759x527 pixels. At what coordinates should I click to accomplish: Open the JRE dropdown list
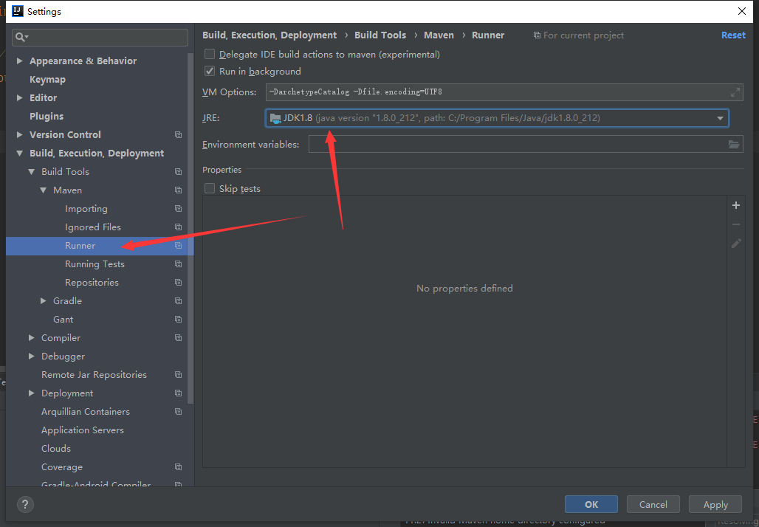point(720,118)
